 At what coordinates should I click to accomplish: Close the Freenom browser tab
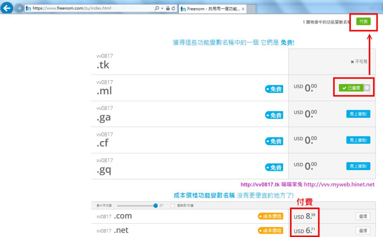click(243, 9)
